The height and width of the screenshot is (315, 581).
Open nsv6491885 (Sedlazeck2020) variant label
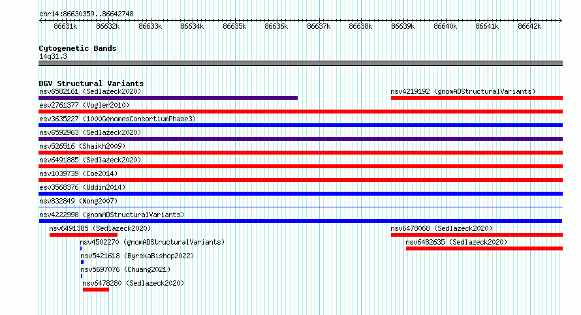coord(90,160)
